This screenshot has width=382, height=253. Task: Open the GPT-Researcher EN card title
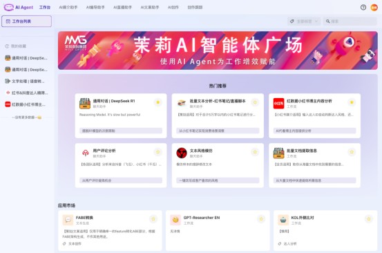(x=202, y=218)
